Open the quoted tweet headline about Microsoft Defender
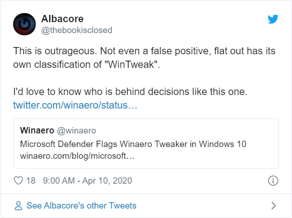The width and height of the screenshot is (292, 218). [133, 144]
